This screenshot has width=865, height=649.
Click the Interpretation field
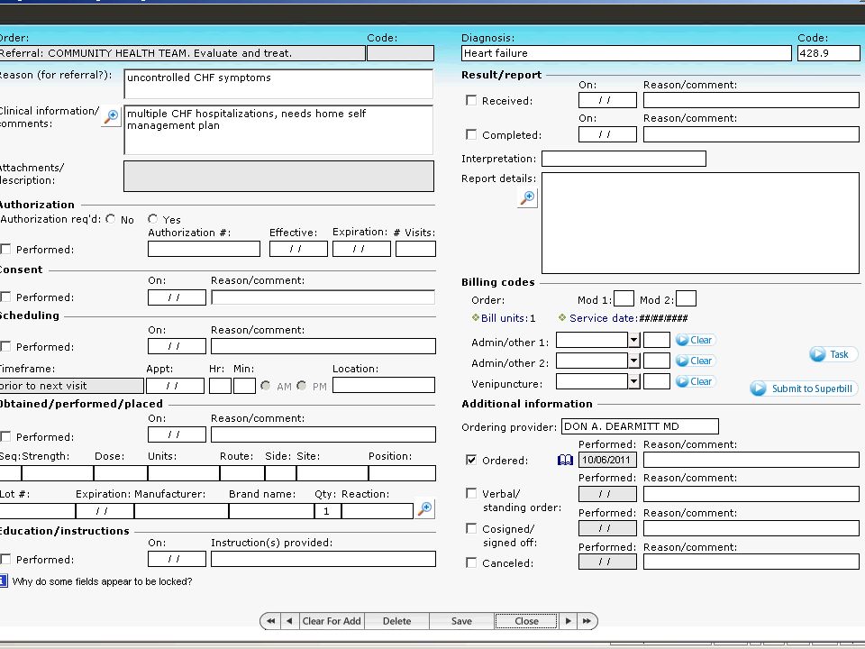click(x=624, y=159)
